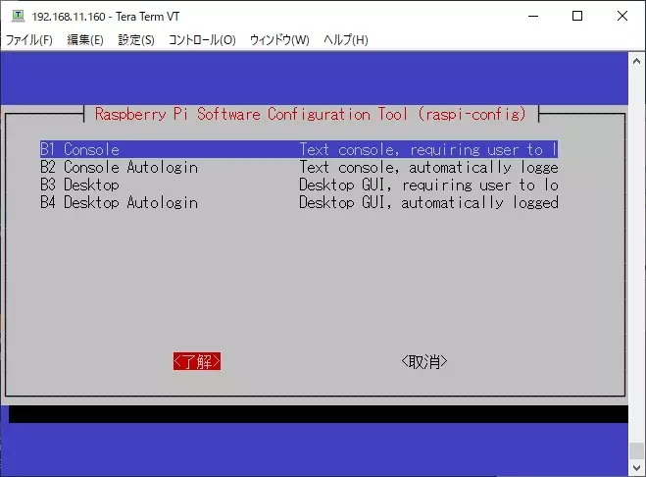Click 'Desktop GUI, requiring user to lo' description

[x=428, y=185]
